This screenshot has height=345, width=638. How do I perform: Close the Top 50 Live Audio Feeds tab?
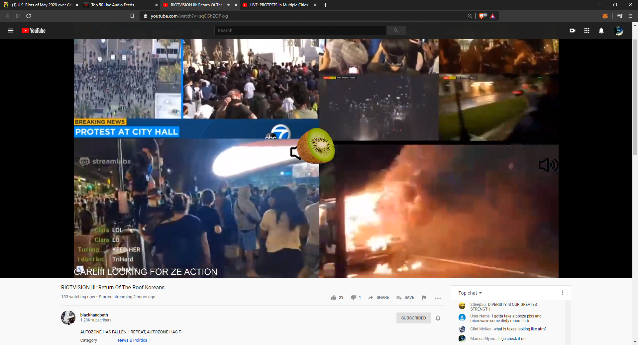[157, 5]
